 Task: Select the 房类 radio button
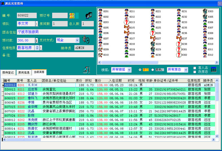click(153, 70)
